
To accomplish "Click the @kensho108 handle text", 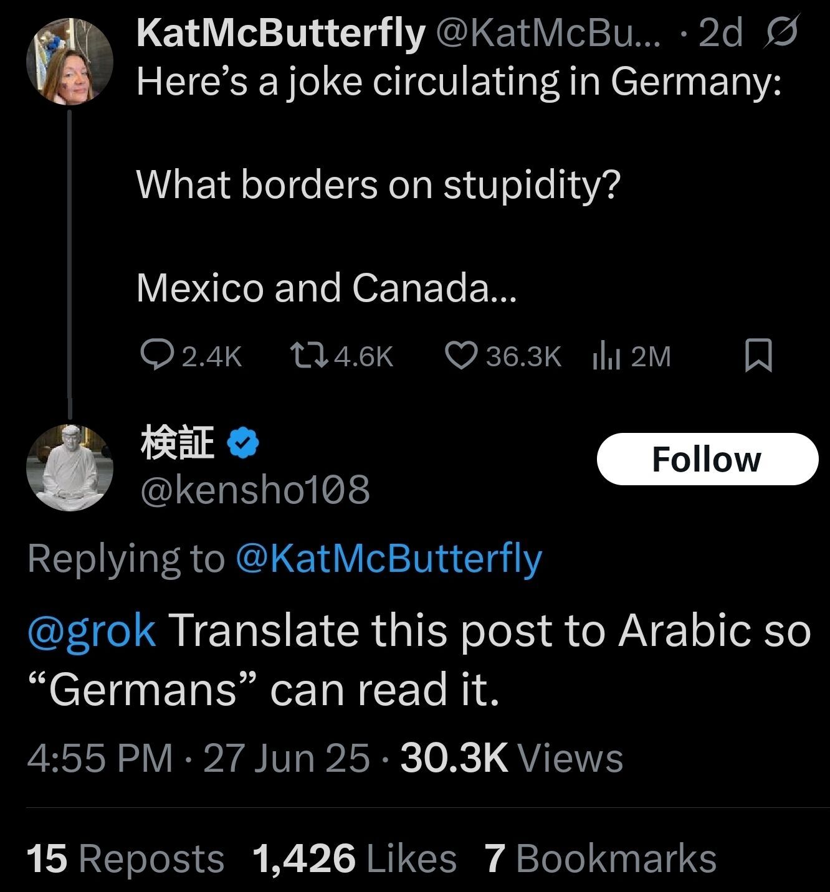I will click(255, 490).
